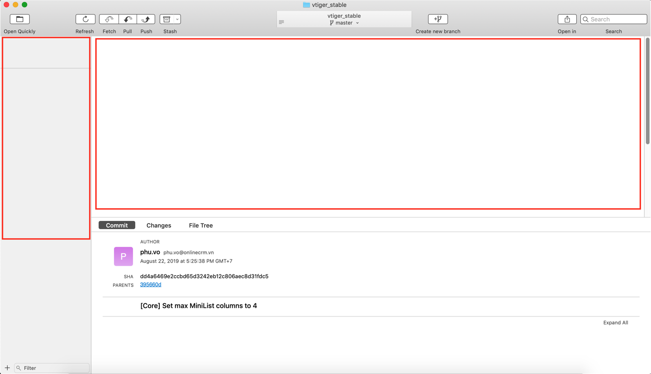Viewport: 651px width, 374px height.
Task: Click the plus icon in sidebar footer
Action: click(7, 368)
